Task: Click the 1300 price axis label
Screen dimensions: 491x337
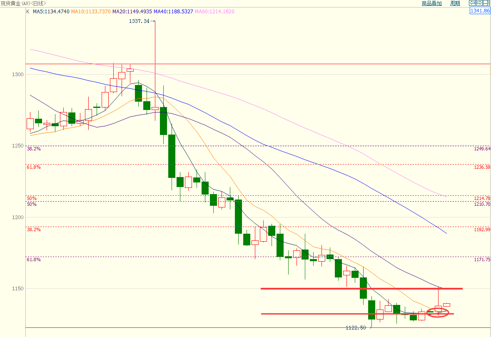Action: (18, 75)
